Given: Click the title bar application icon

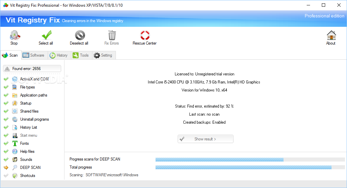Looking at the screenshot, I should point(5,5).
